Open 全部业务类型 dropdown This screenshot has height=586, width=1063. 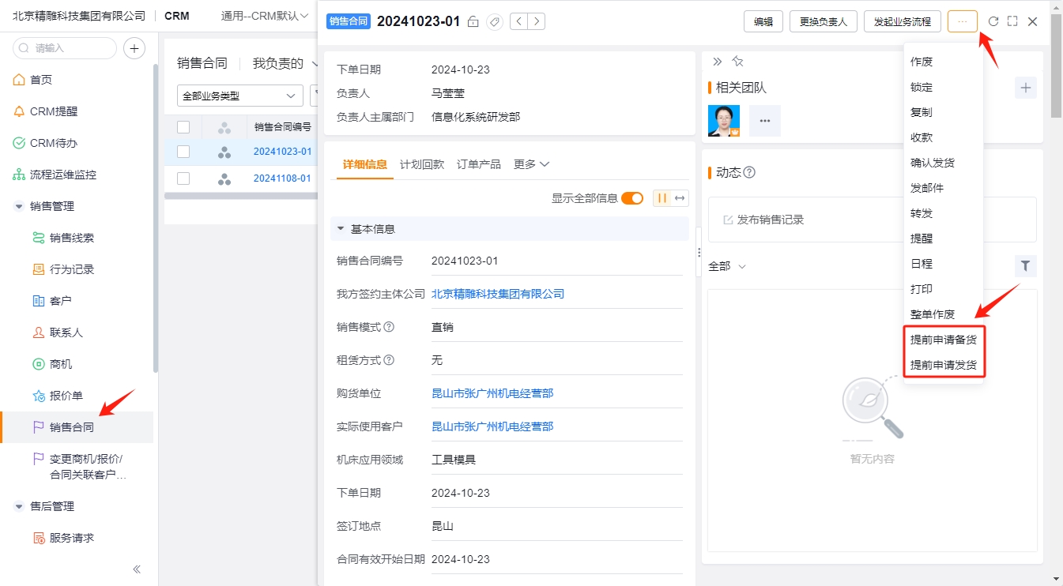point(240,96)
